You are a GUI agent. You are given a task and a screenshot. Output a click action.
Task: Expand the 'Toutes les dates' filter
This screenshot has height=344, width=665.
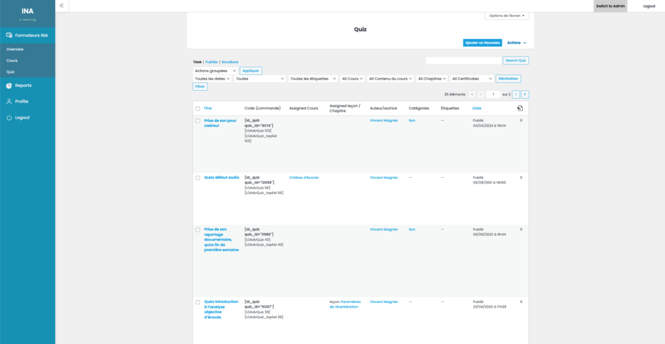(x=212, y=79)
